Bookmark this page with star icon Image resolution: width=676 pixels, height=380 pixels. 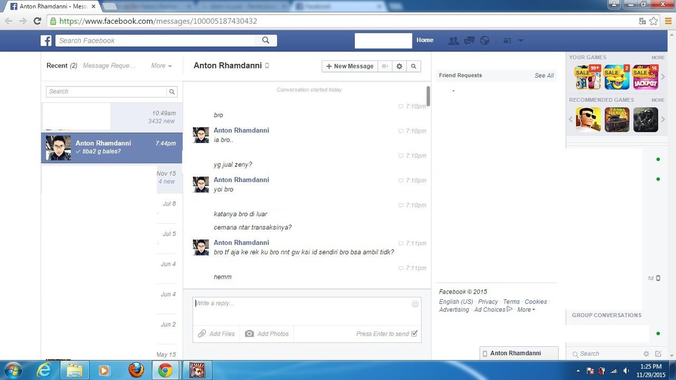point(653,21)
